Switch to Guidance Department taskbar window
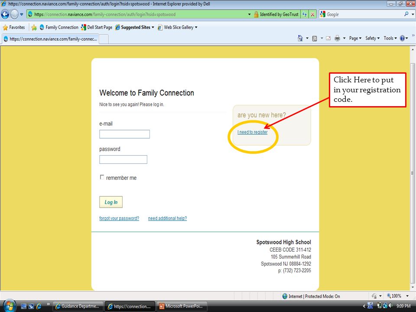 (78, 306)
